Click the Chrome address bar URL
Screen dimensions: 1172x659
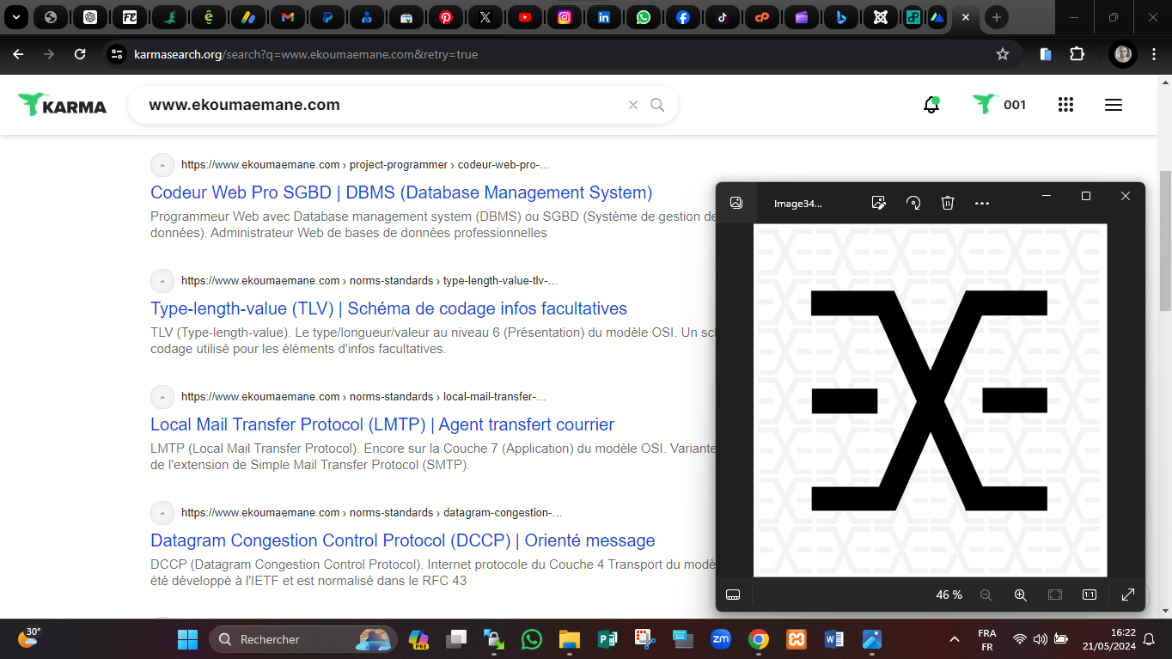pyautogui.click(x=306, y=54)
